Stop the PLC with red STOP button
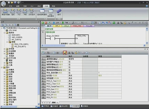 (46, 23)
